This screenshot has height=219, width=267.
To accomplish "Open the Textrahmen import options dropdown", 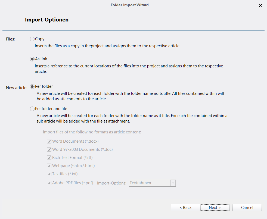I will [173, 183].
